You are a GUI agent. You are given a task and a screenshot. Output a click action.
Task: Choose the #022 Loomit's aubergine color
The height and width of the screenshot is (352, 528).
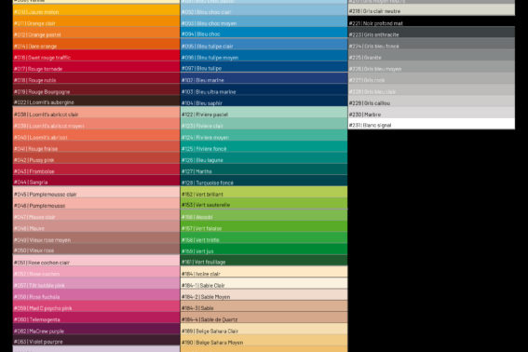96,102
